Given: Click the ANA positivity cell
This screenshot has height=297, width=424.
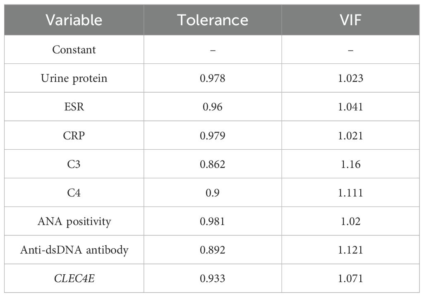Looking at the screenshot, I should point(74,221).
